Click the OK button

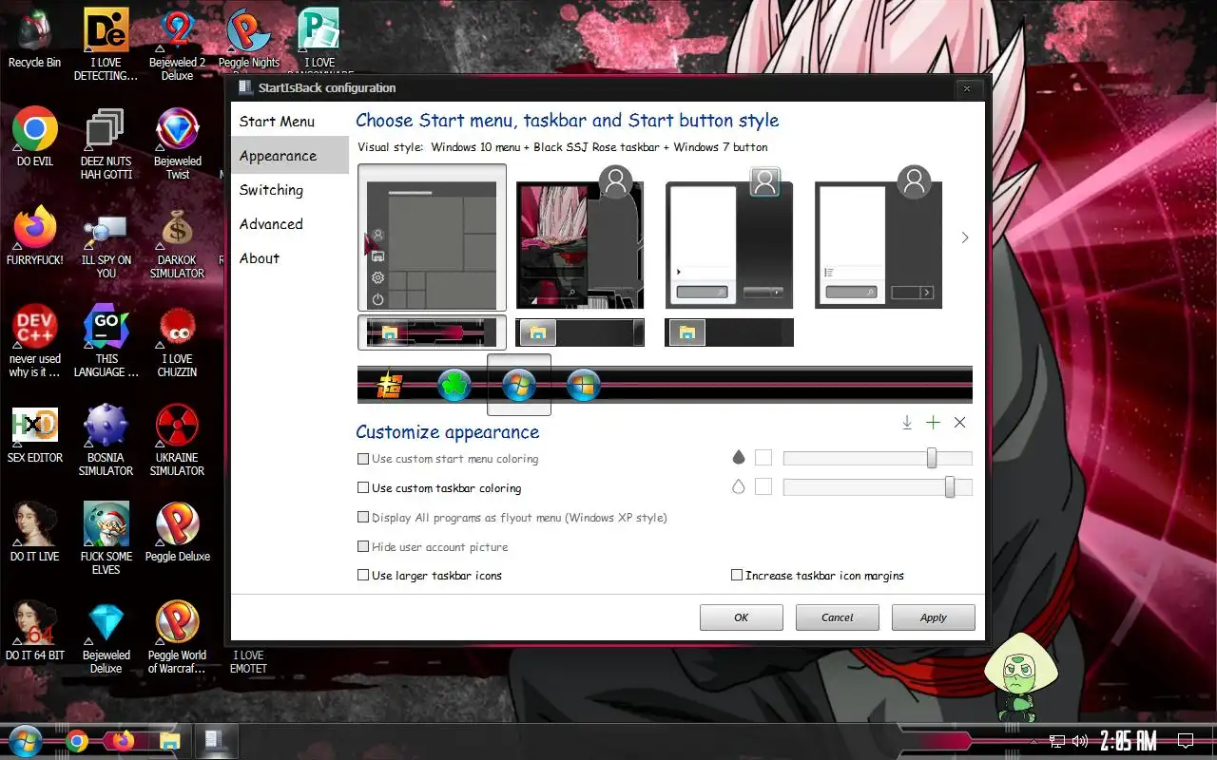pos(742,617)
